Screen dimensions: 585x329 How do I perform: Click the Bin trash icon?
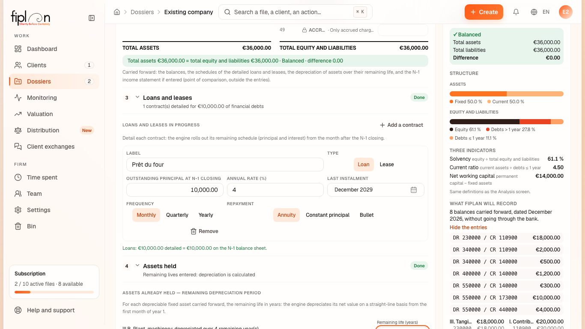pyautogui.click(x=18, y=226)
